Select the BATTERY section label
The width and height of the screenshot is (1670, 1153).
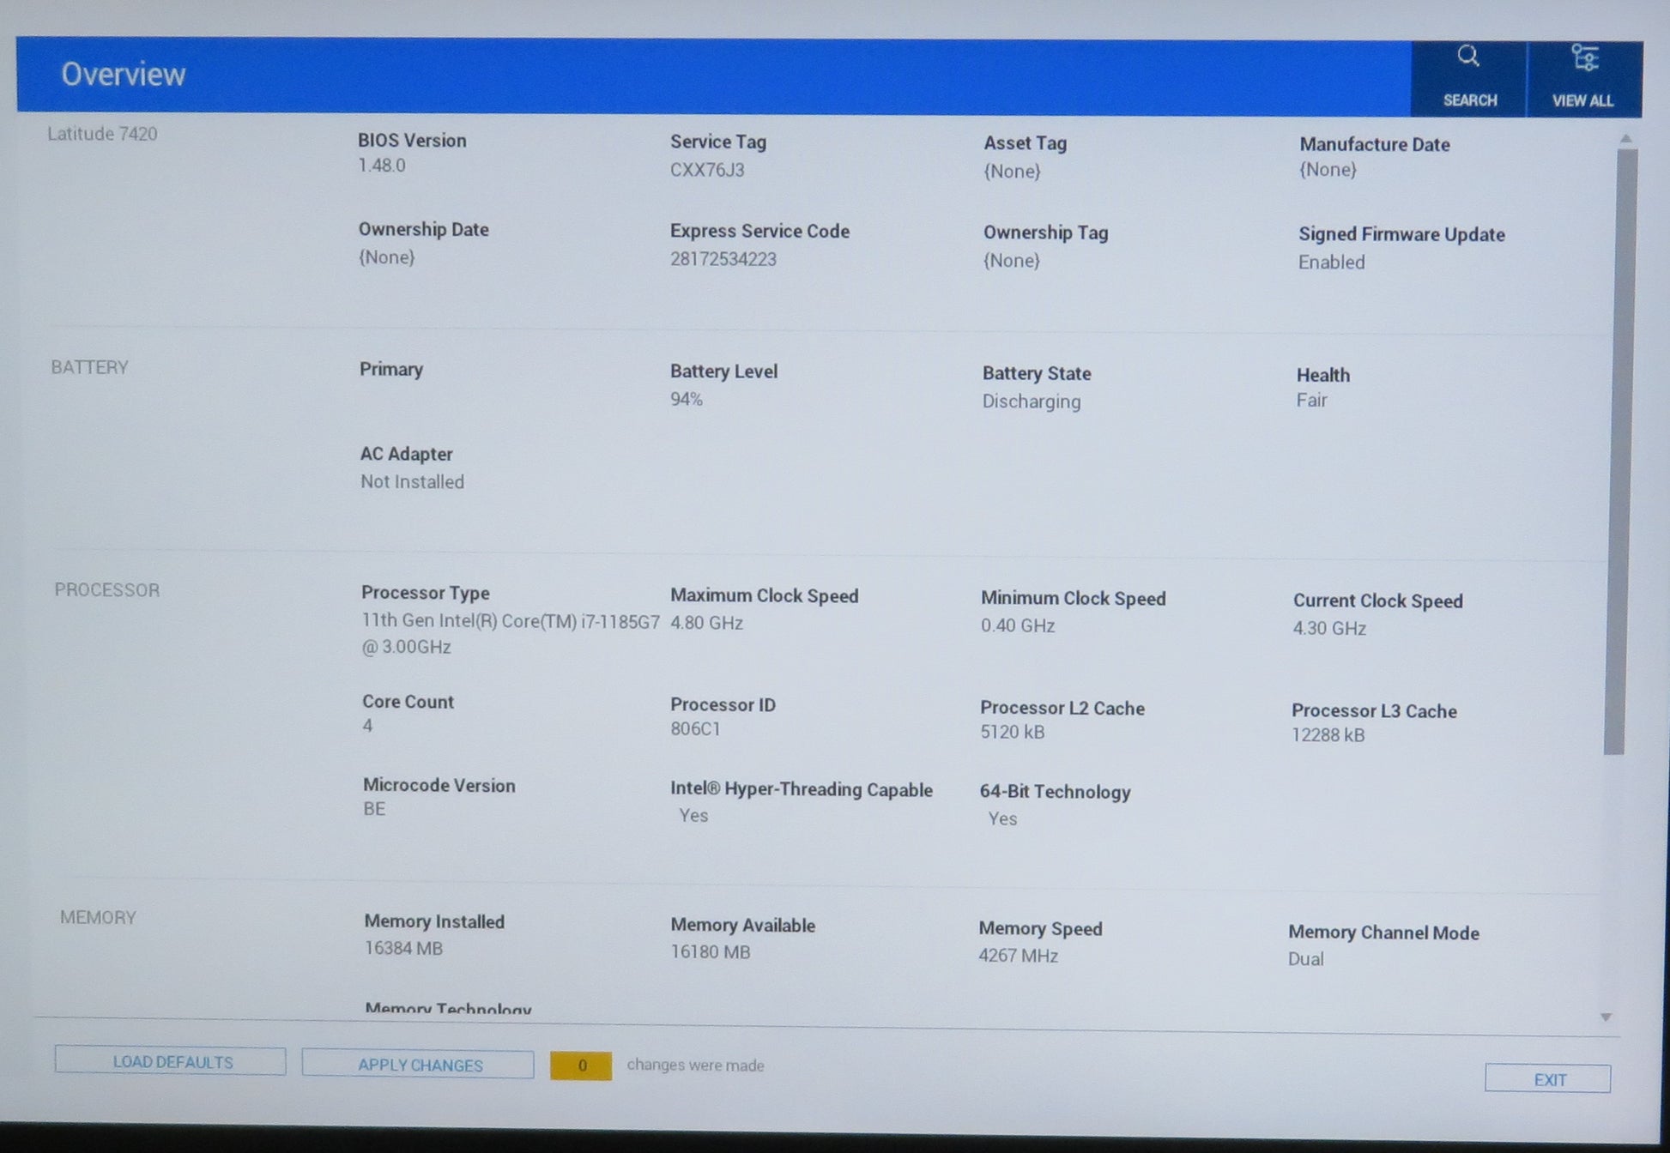(89, 367)
